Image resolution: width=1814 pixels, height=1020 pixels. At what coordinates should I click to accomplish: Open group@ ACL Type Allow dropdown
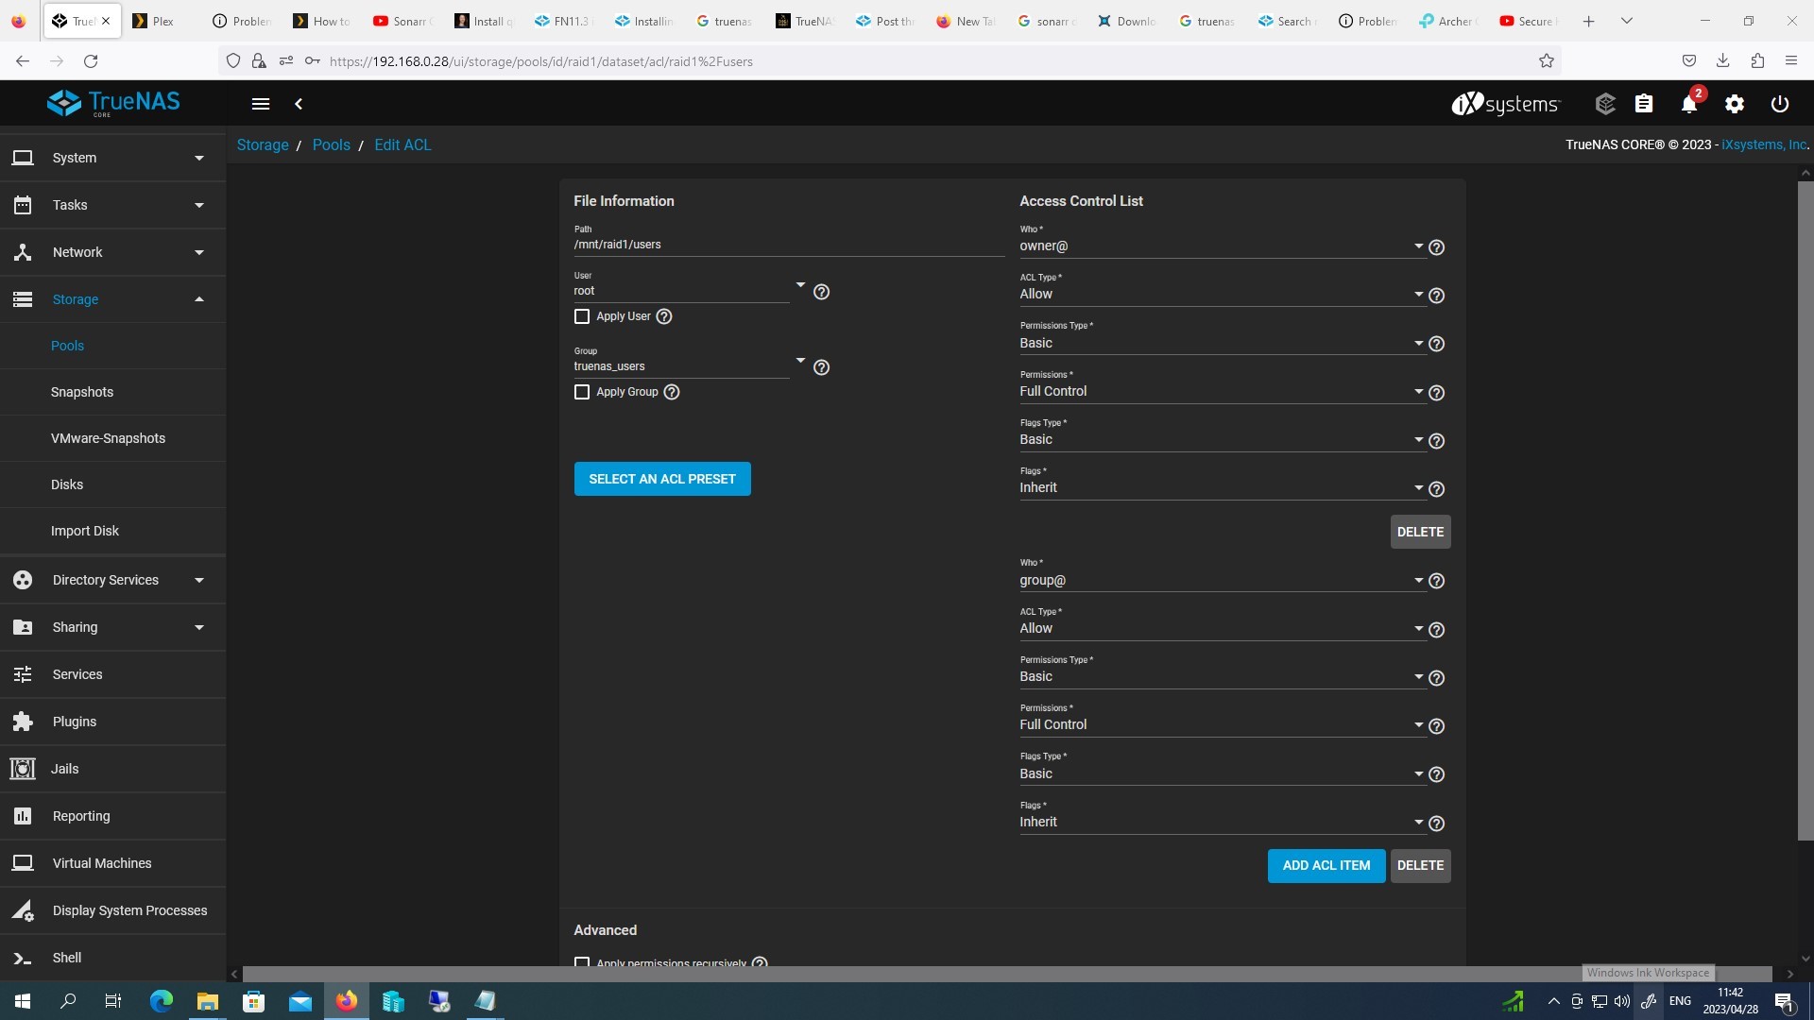1222,629
